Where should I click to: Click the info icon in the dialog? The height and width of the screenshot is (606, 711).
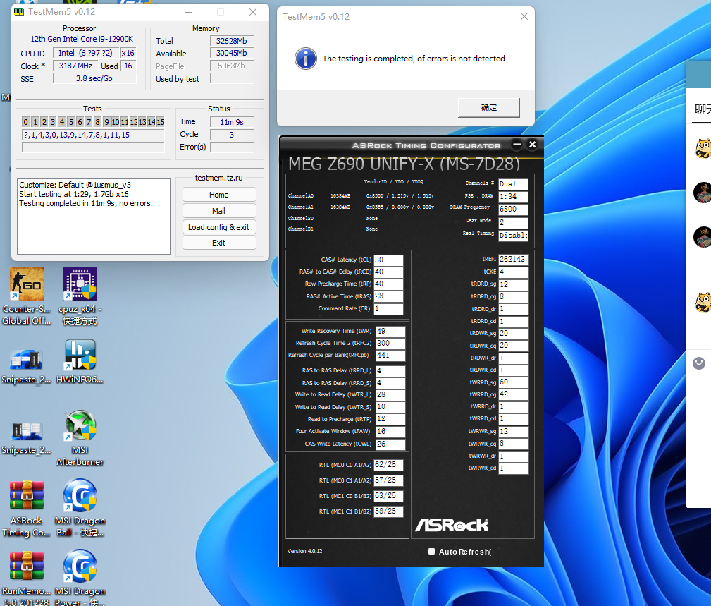click(x=306, y=59)
